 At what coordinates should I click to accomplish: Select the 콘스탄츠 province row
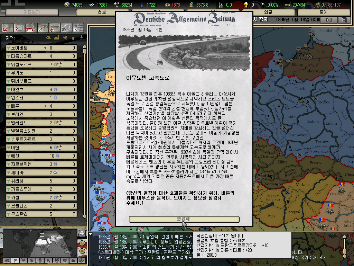(x=41, y=214)
